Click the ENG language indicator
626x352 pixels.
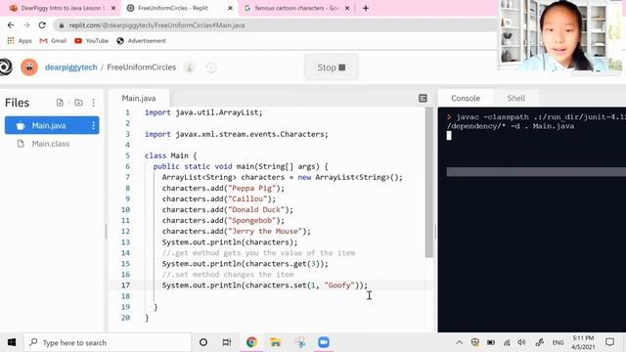(x=558, y=342)
